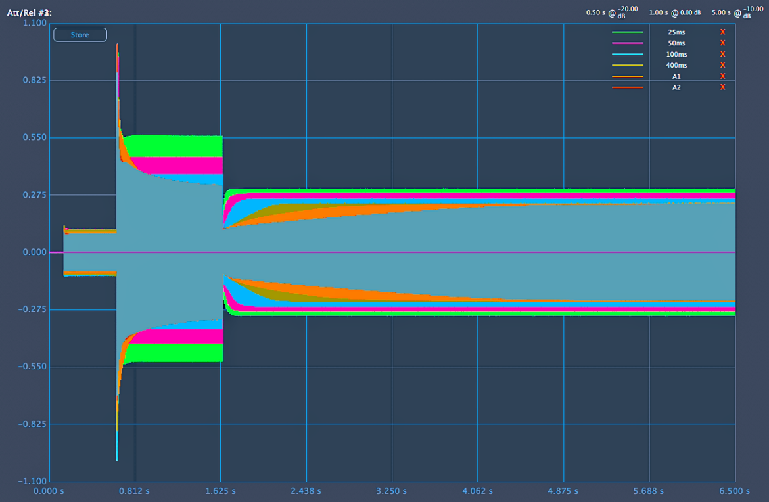Click the 1.100 amplitude axis label
This screenshot has width=769, height=502.
pyautogui.click(x=35, y=23)
